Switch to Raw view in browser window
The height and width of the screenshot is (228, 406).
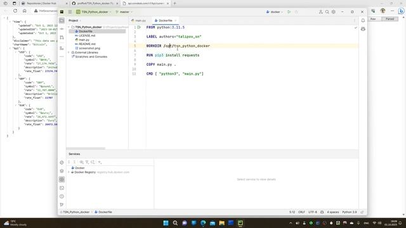tap(373, 19)
